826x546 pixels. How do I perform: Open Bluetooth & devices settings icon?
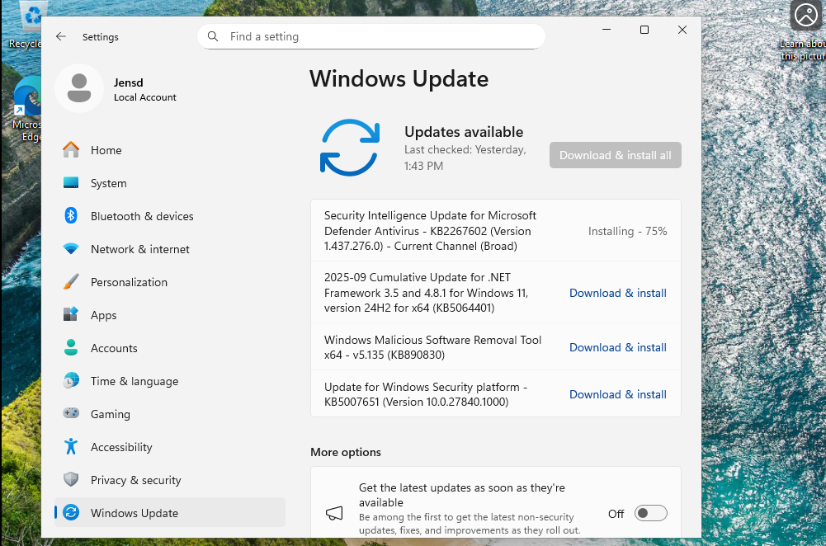71,216
